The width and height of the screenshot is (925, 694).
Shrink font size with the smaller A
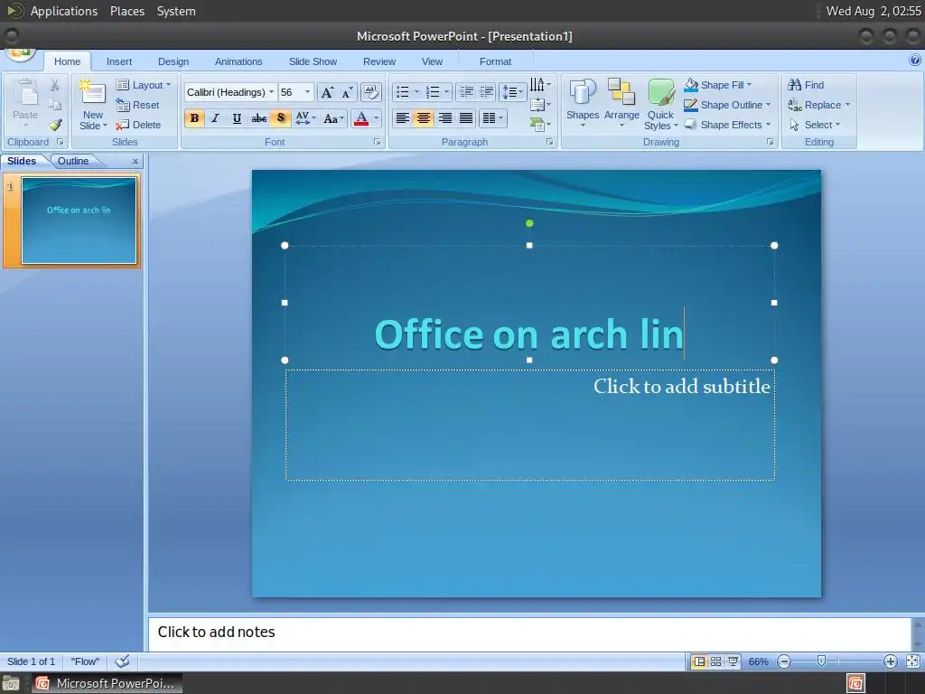click(348, 92)
